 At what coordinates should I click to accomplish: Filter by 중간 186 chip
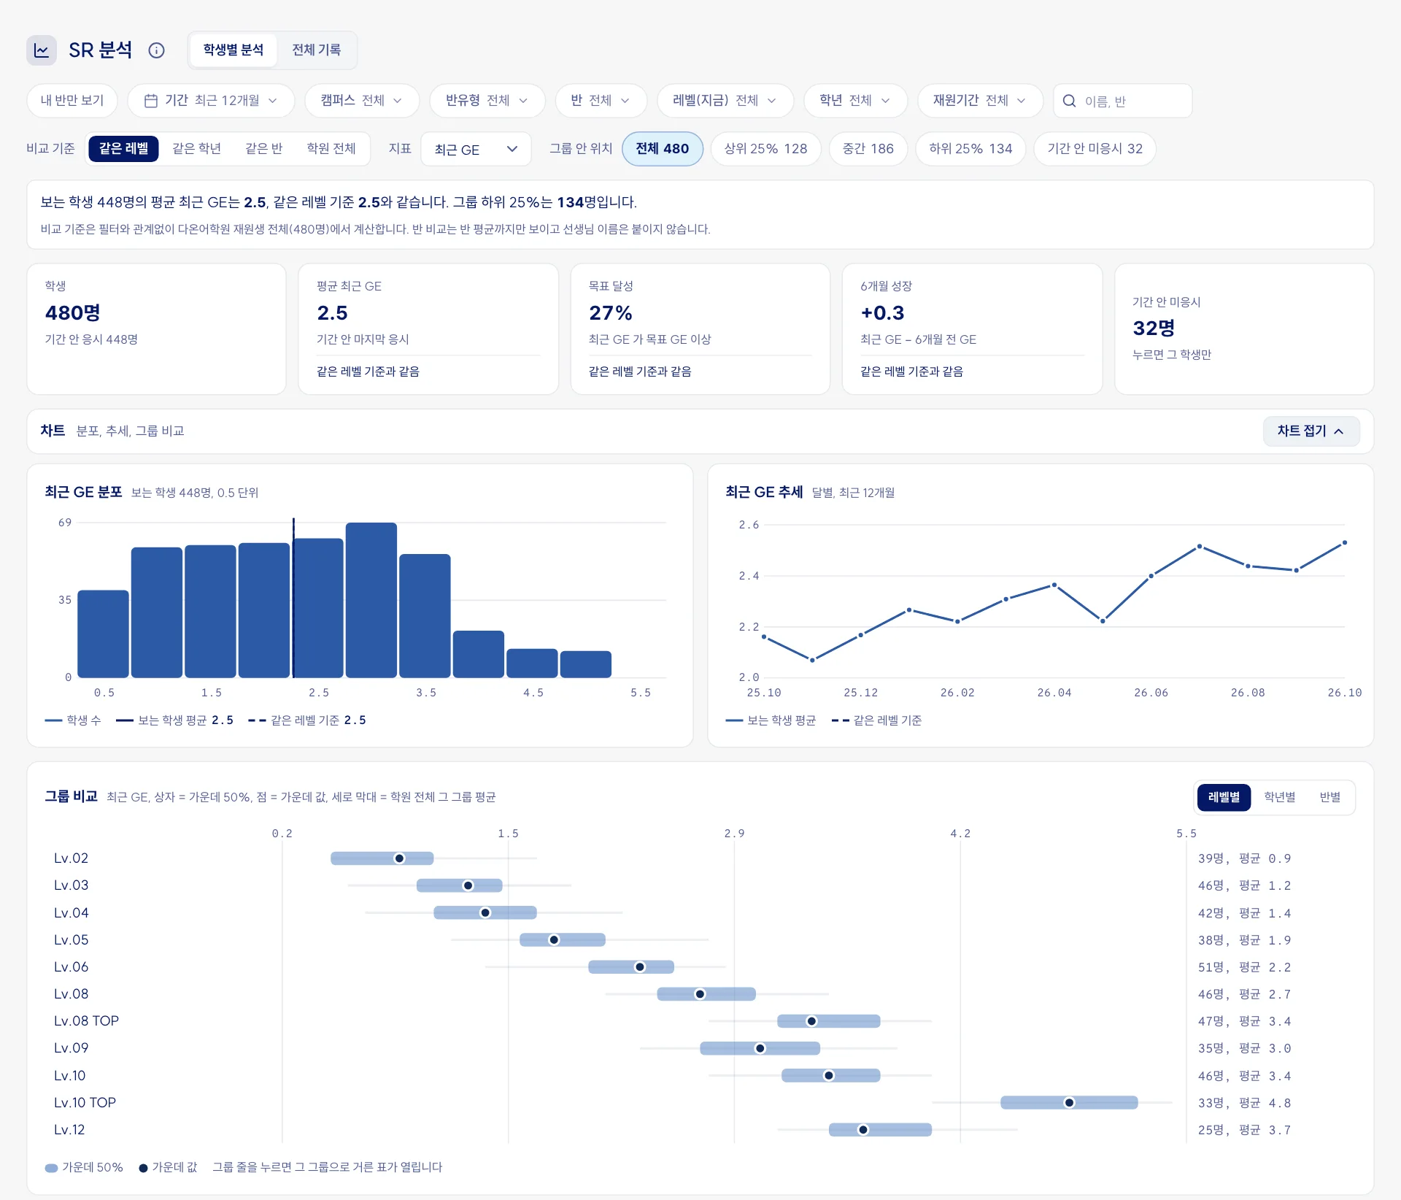(868, 149)
